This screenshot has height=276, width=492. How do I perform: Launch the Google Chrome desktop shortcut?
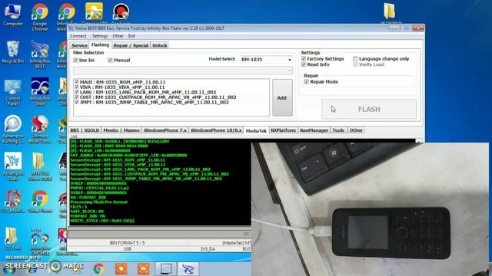point(40,17)
